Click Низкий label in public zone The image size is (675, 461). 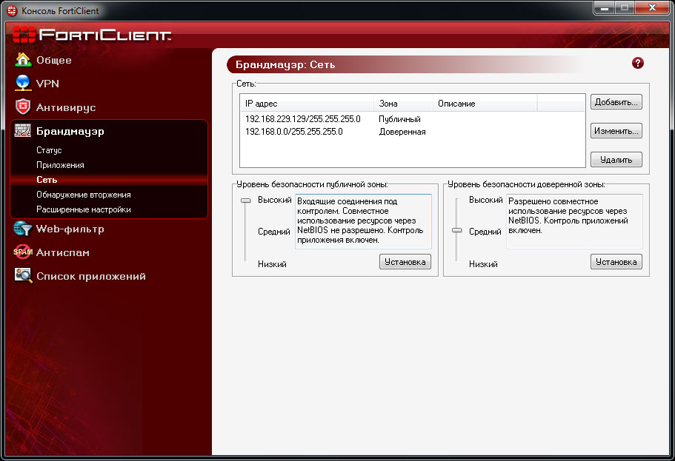pos(272,264)
